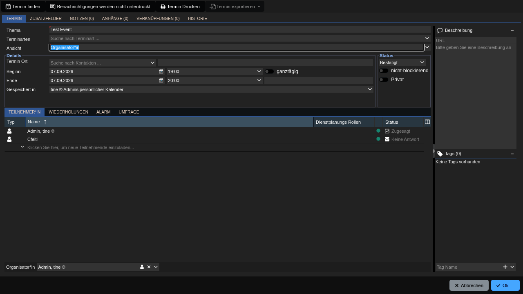This screenshot has width=523, height=294.
Task: Toggle the Benachrichtigungen werden nicht unterdrückt button
Action: coord(100,7)
